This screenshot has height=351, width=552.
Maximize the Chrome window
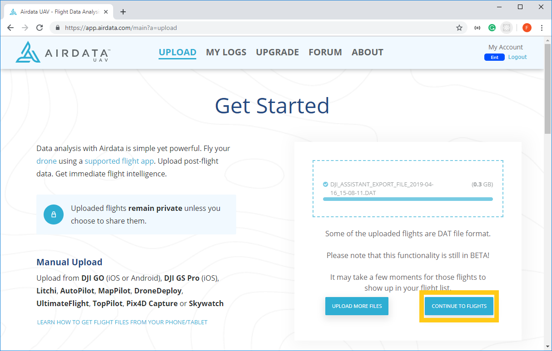tap(520, 7)
